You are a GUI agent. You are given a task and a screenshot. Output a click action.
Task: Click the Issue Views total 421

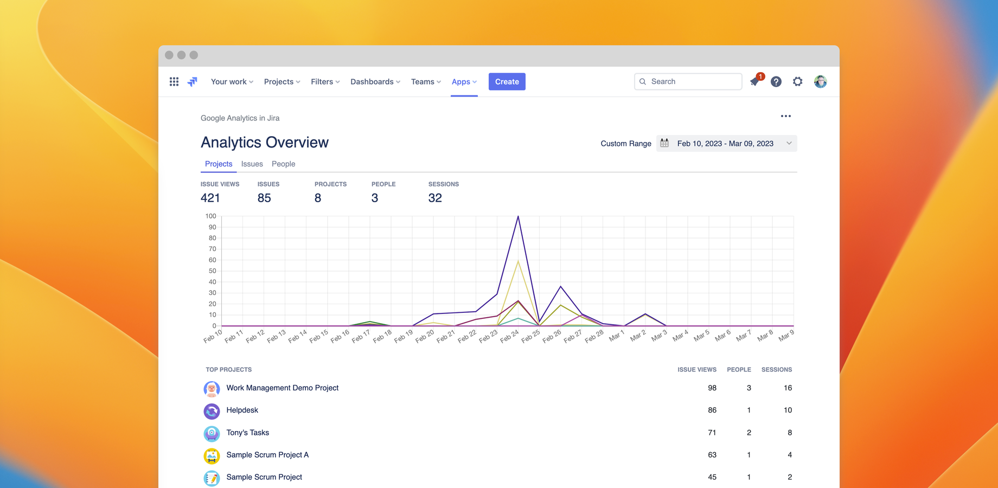[210, 198]
